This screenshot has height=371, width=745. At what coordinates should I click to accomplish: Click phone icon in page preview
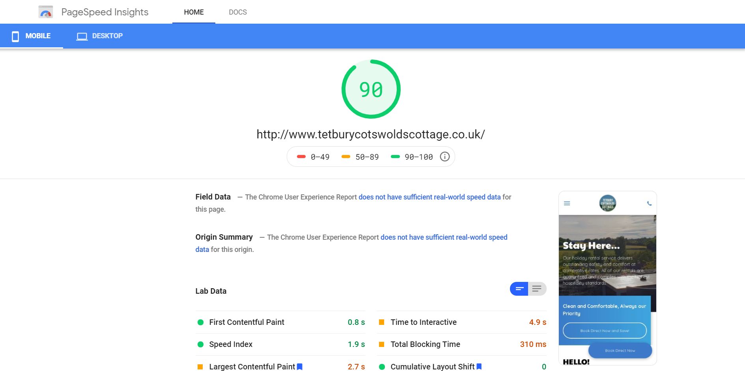coord(649,203)
